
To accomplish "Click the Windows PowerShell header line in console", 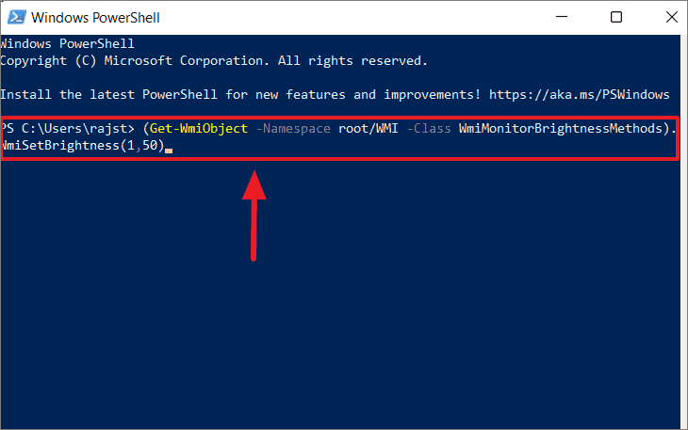I will [67, 44].
